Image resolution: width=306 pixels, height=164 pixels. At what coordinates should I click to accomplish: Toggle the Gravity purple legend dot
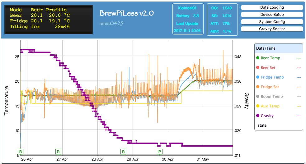click(x=258, y=116)
